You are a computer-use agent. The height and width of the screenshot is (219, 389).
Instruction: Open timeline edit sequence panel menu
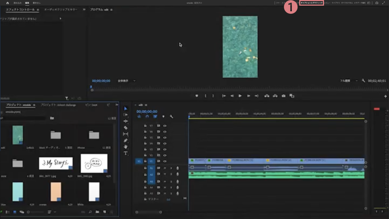point(146,105)
